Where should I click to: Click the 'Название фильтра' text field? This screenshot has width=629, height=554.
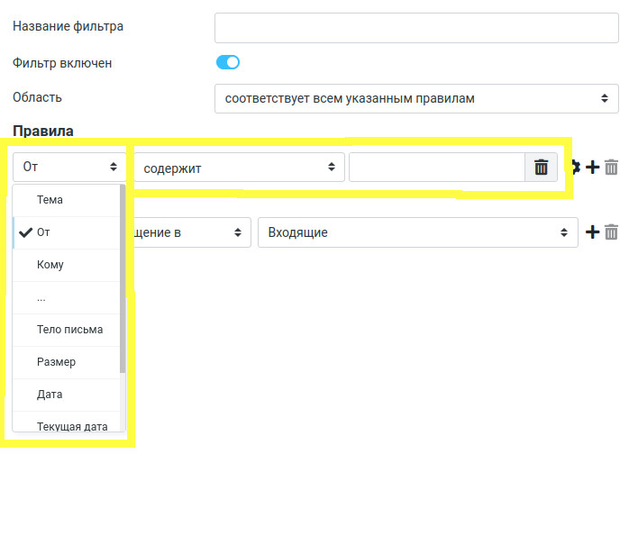(416, 28)
